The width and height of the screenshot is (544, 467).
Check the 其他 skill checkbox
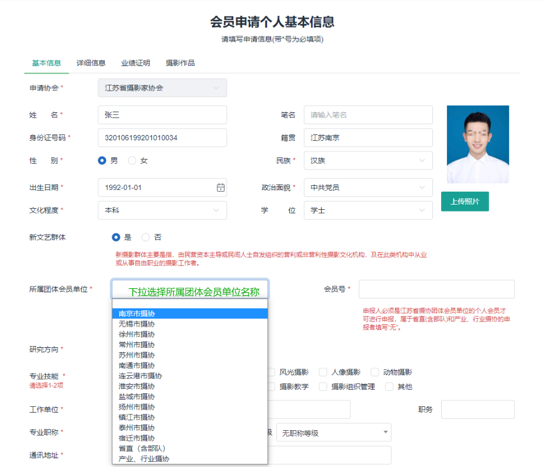click(389, 386)
